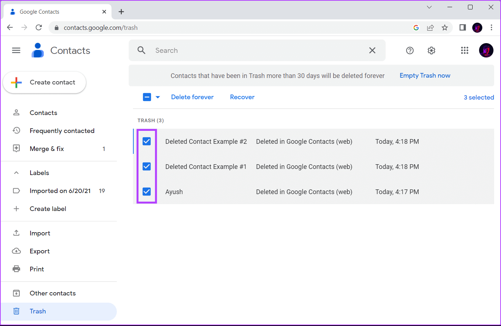Open Merge & fix in the sidebar
The height and width of the screenshot is (326, 501).
(59, 148)
